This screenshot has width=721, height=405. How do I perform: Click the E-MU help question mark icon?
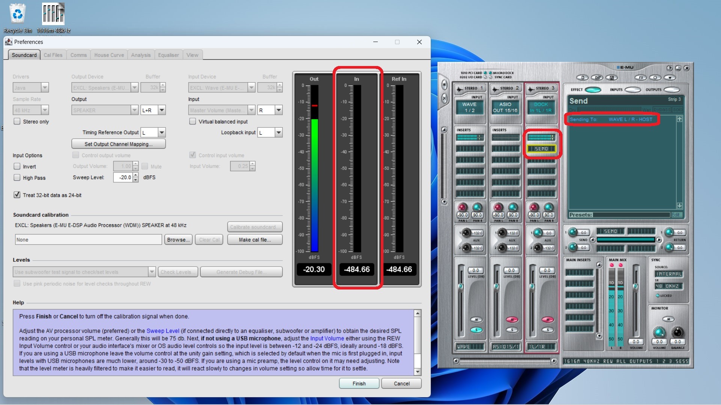point(670,68)
